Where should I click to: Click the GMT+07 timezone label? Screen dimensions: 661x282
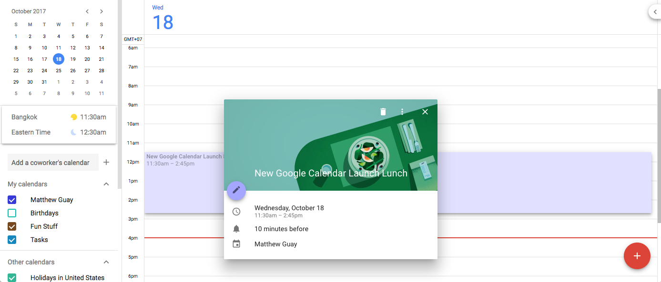point(133,39)
